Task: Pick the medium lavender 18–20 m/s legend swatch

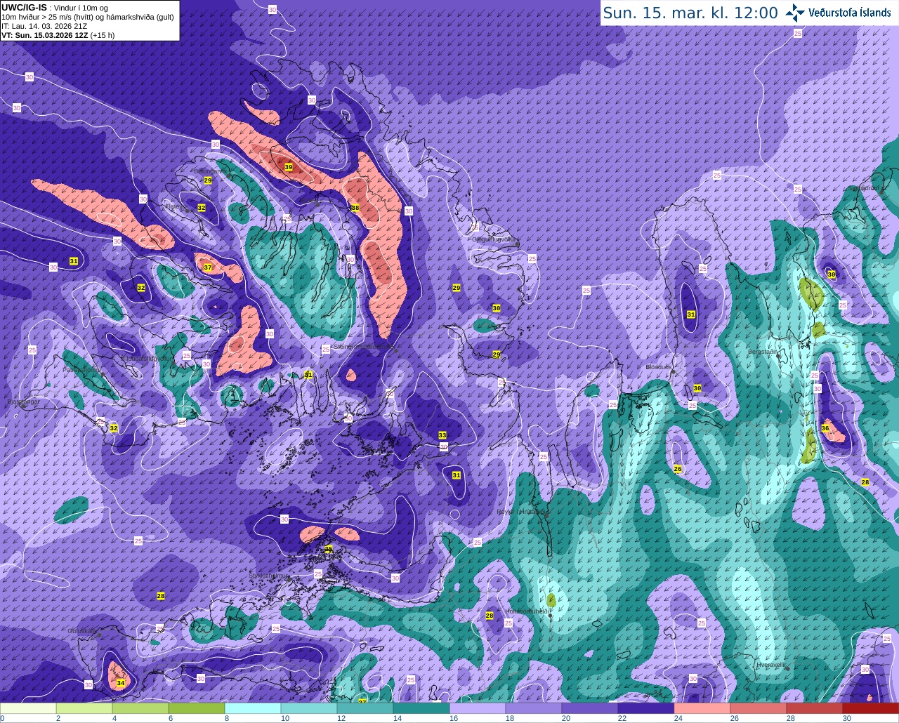Action: 534,708
